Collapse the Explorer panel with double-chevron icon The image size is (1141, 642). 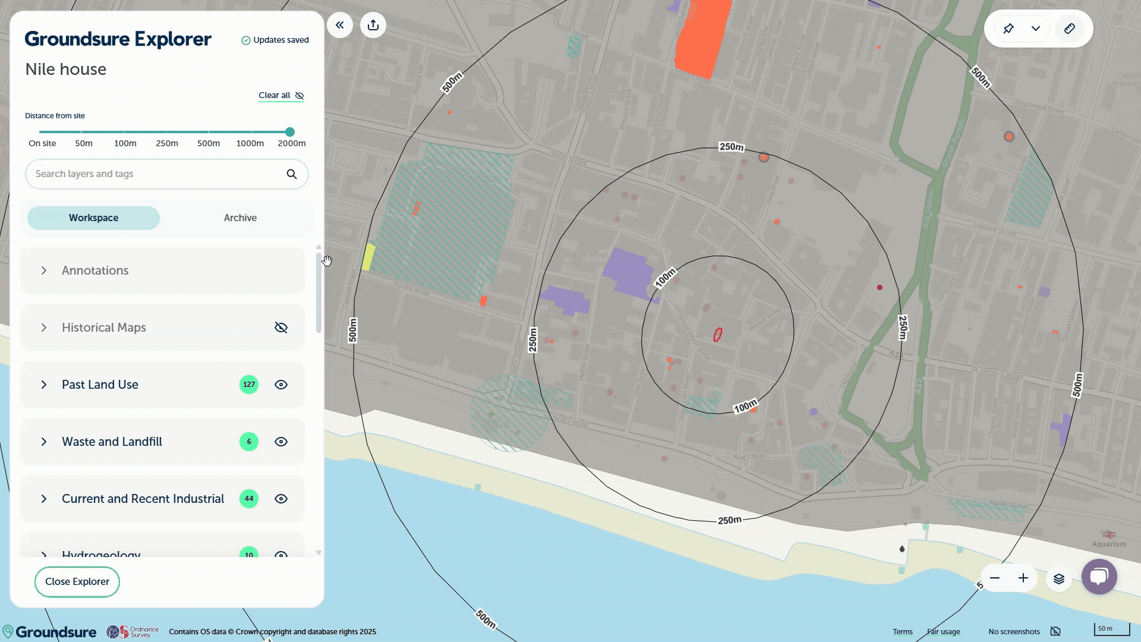coord(340,25)
